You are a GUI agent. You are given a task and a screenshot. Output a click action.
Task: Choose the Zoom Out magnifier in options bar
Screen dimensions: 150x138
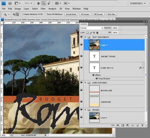(x=17, y=14)
